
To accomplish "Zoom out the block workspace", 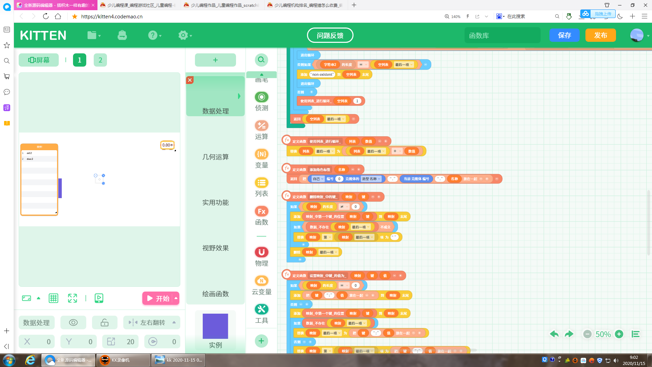I will 587,334.
